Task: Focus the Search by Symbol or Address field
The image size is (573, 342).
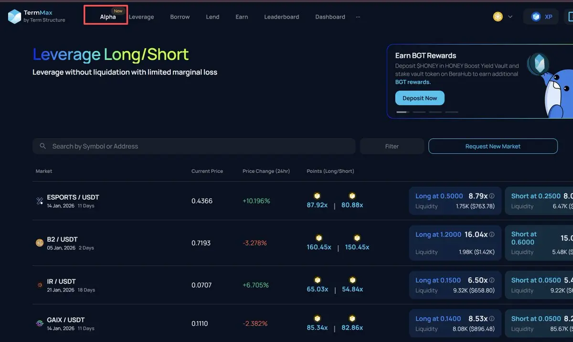Action: click(x=194, y=146)
